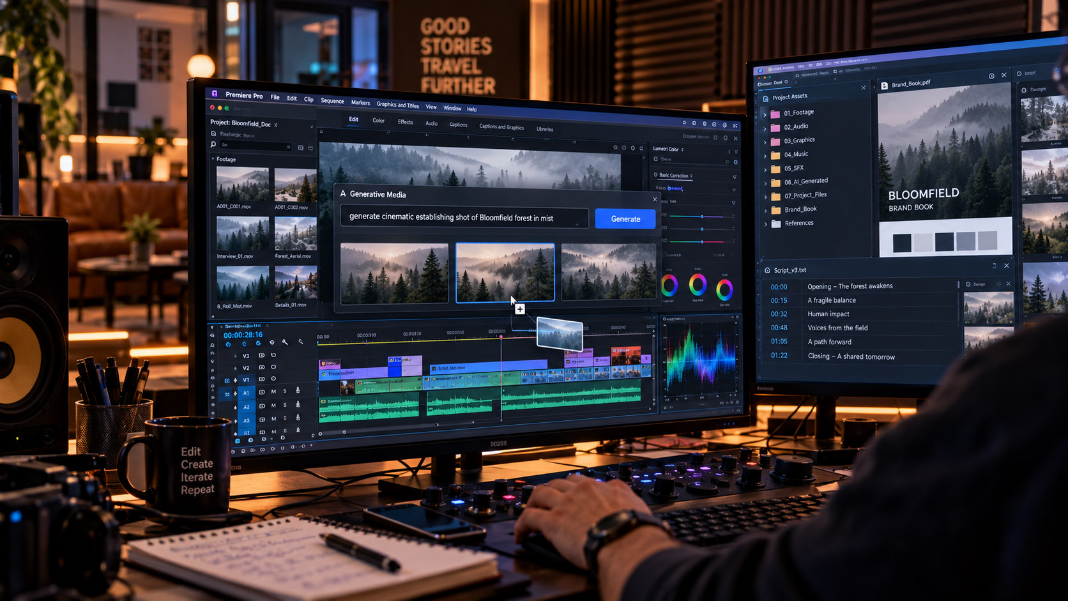Collapse the Basic Correction section
The image size is (1068, 601).
point(735,177)
